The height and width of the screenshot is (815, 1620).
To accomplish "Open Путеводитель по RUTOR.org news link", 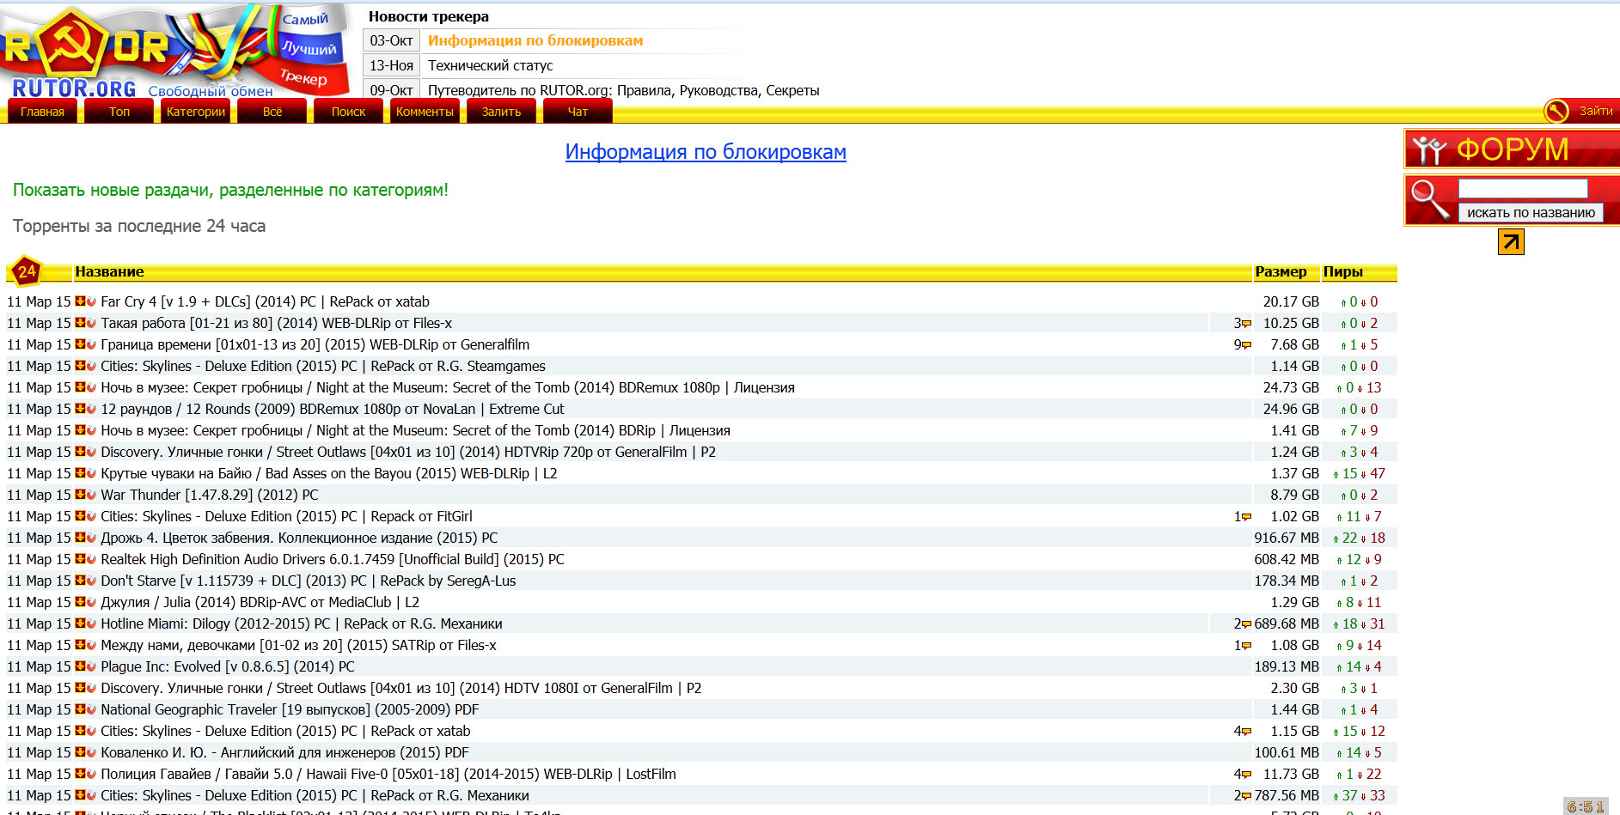I will [623, 90].
